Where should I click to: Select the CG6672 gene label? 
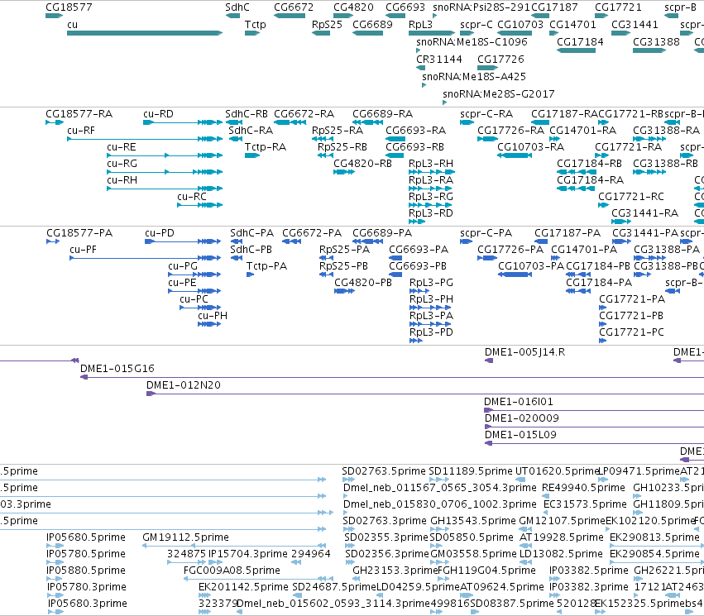(x=294, y=7)
